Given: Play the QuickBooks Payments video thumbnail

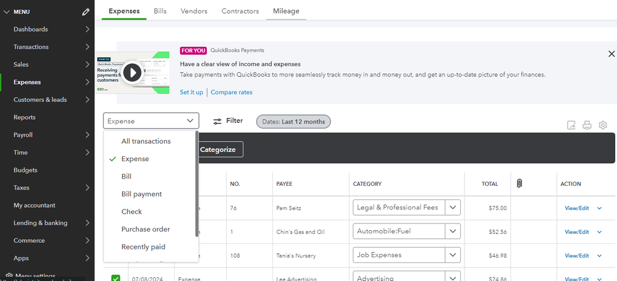Looking at the screenshot, I should point(132,73).
